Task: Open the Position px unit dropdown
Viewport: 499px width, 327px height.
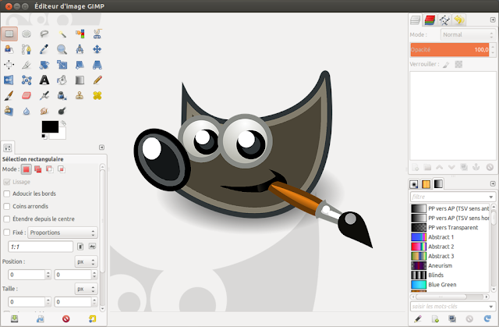Action: [87, 261]
